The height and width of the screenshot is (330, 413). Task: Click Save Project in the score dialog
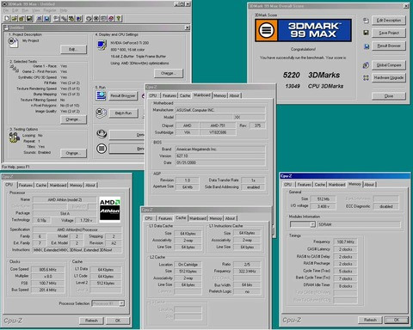click(x=389, y=33)
